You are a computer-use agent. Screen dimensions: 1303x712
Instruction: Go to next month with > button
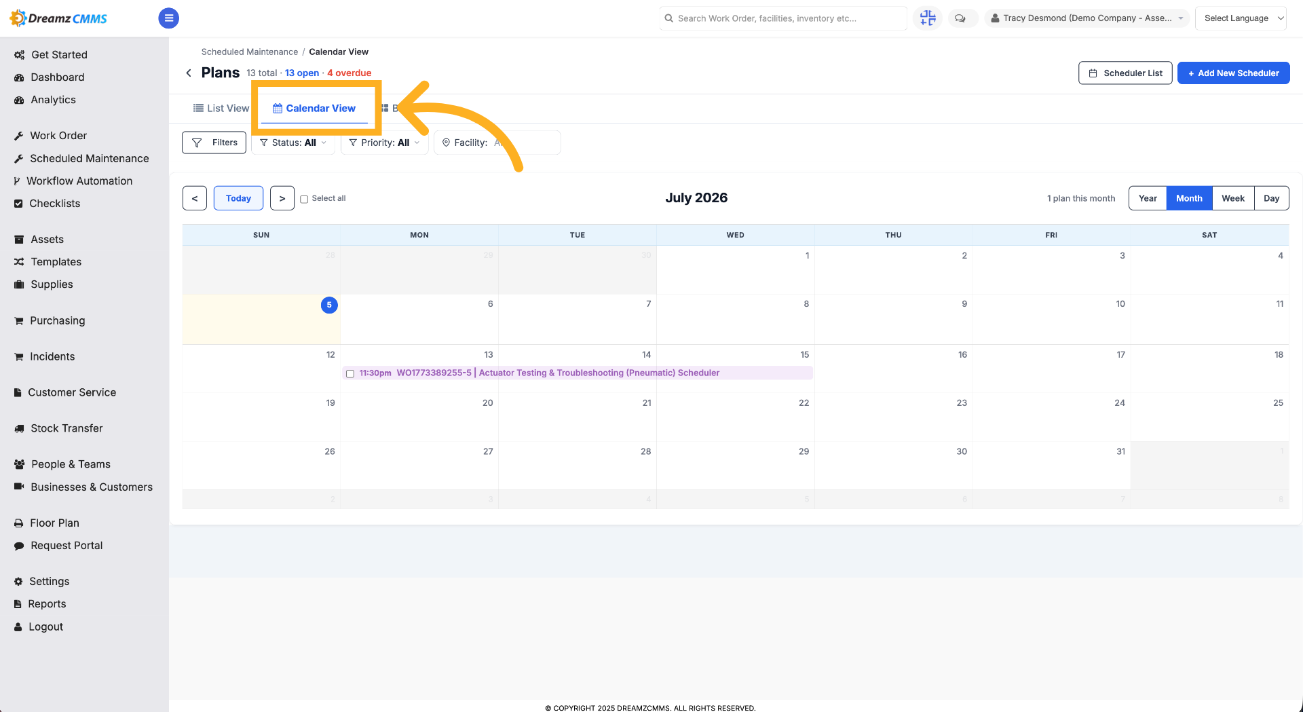point(282,198)
